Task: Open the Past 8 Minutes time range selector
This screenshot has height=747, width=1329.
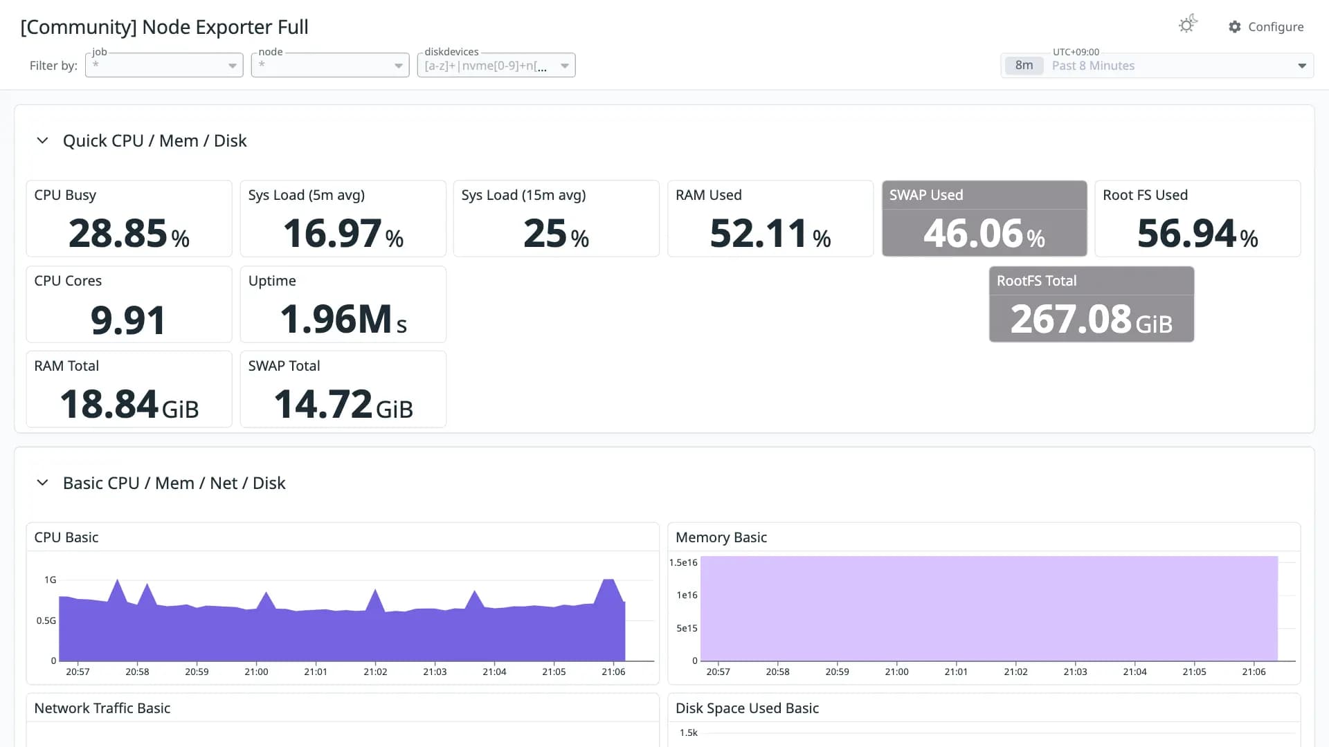Action: [x=1157, y=66]
